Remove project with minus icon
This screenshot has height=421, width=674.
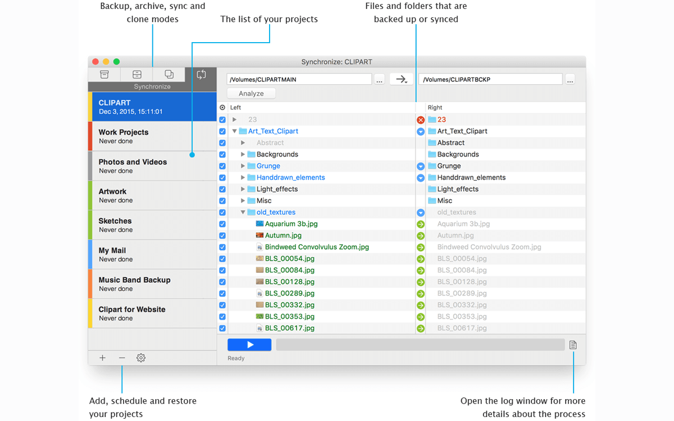pos(122,358)
